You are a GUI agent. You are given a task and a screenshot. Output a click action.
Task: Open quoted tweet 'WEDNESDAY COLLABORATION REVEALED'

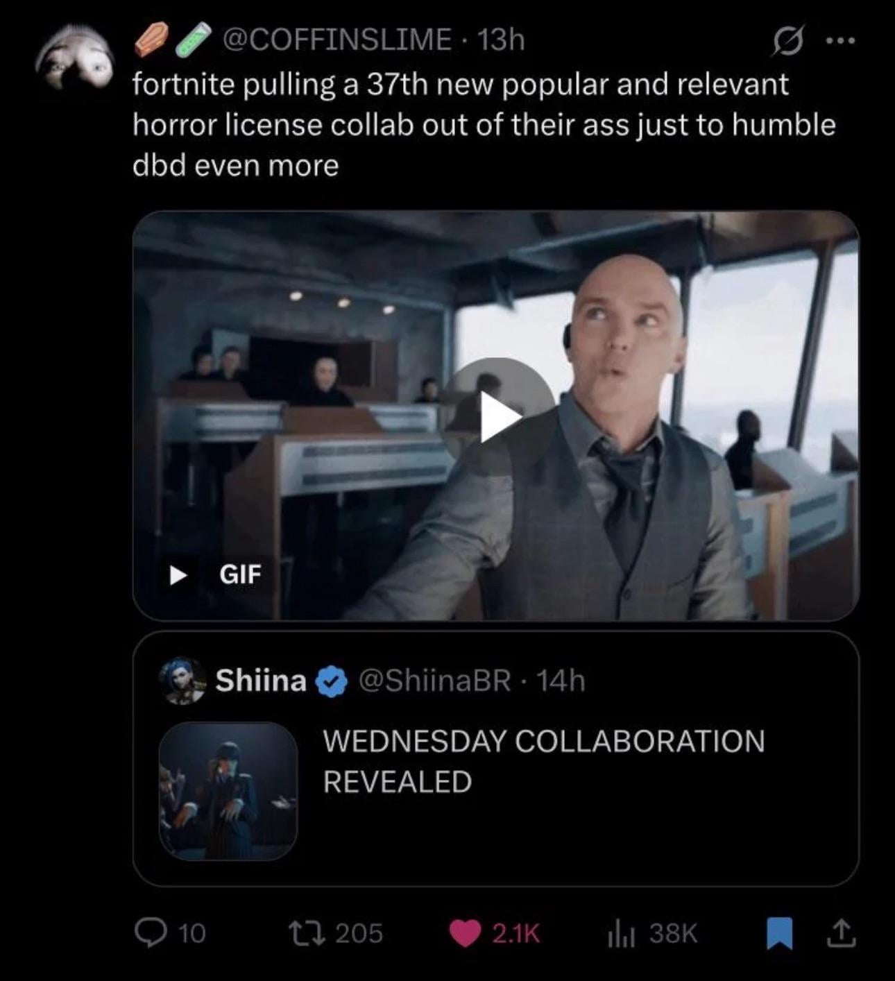[x=543, y=761]
